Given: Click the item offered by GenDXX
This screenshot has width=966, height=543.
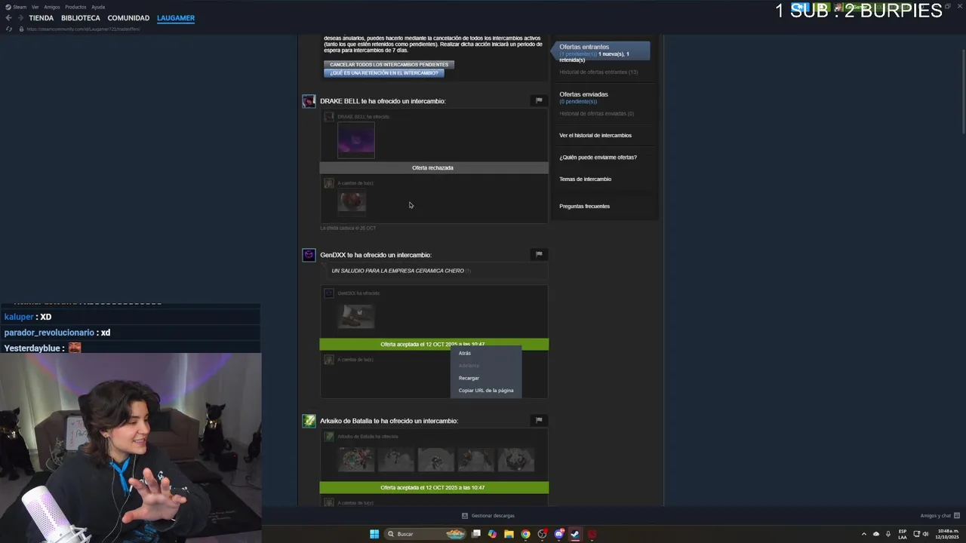Looking at the screenshot, I should (356, 315).
